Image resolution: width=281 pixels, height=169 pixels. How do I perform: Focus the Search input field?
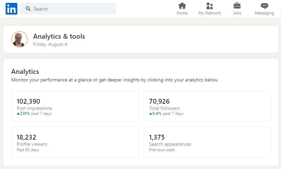68,9
